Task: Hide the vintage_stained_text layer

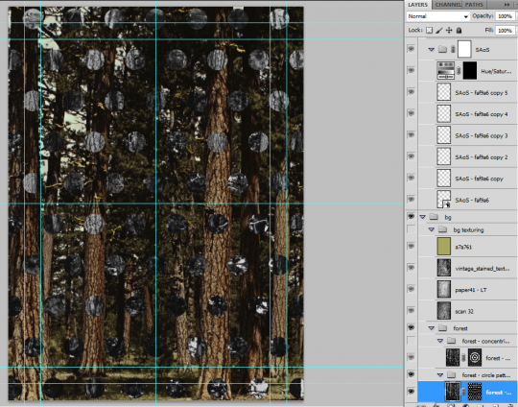Action: [x=411, y=268]
